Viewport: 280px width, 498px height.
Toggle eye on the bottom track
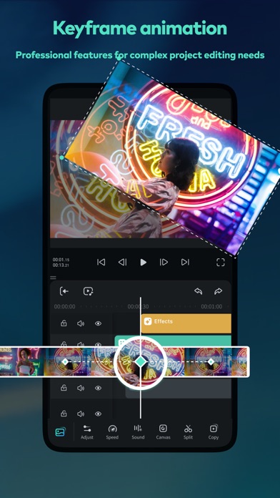point(99,414)
